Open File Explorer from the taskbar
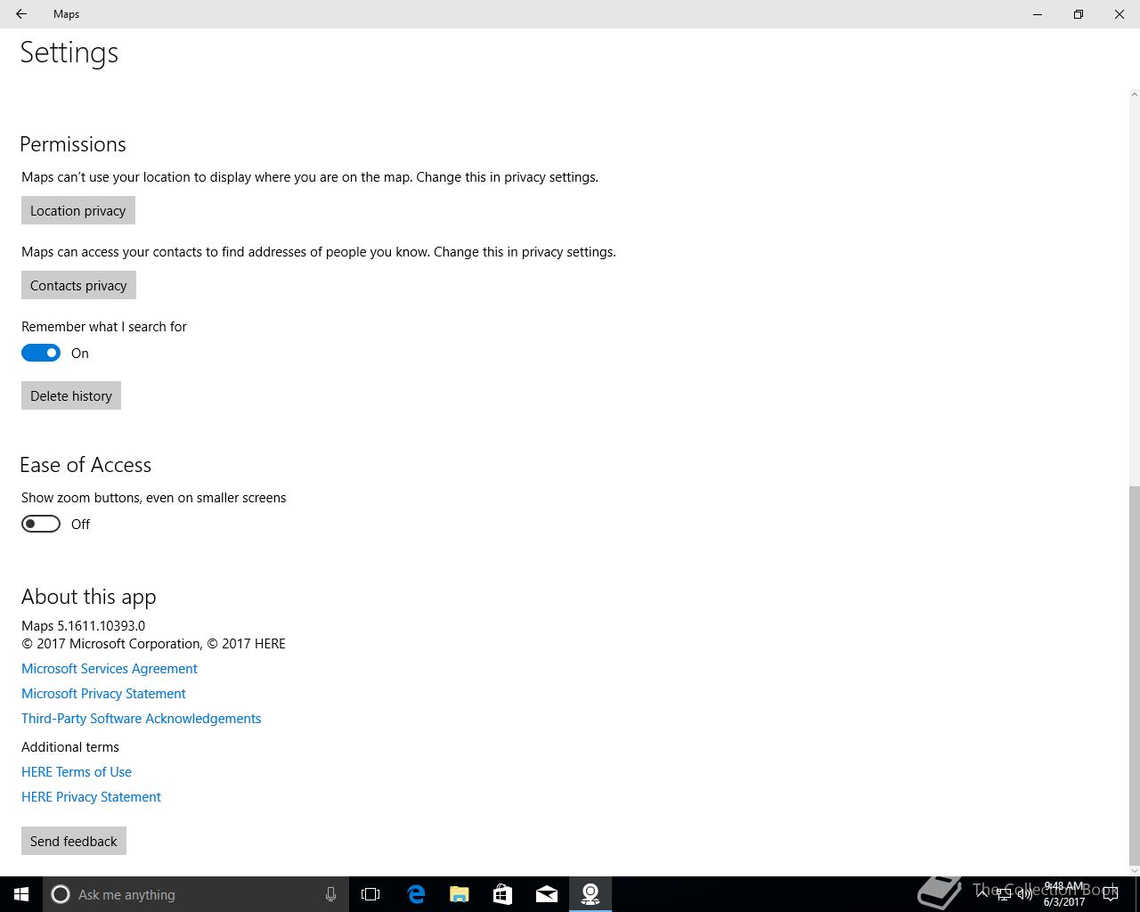 point(460,894)
